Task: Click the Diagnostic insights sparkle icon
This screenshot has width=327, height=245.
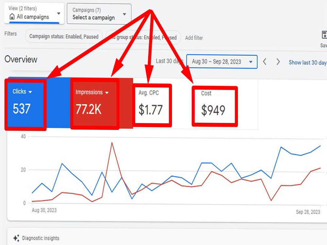Action: (x=16, y=238)
